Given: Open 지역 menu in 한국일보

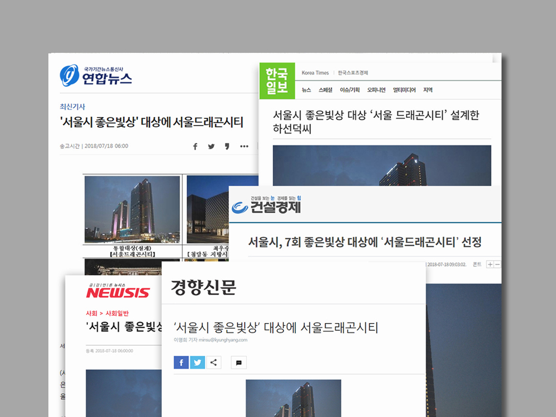Looking at the screenshot, I should [428, 90].
